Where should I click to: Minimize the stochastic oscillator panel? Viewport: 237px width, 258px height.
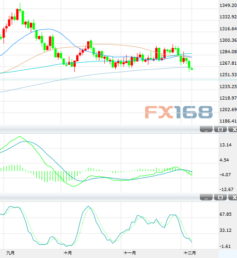click(x=206, y=197)
